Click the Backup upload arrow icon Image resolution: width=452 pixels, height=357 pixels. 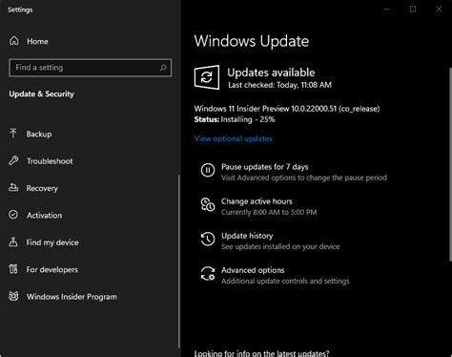point(13,134)
